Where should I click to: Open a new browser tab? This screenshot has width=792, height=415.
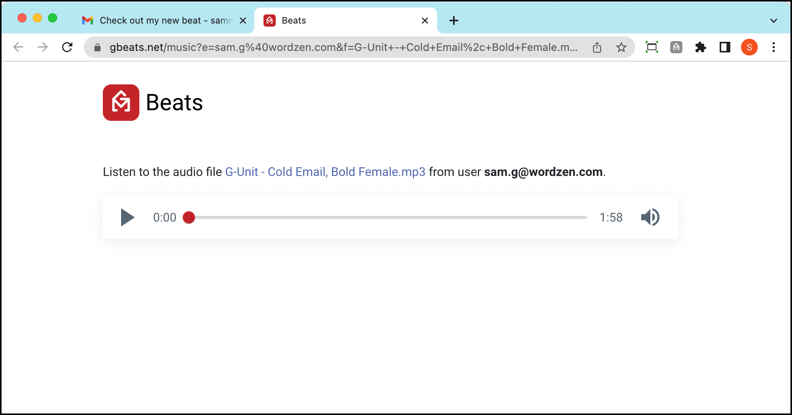coord(453,21)
